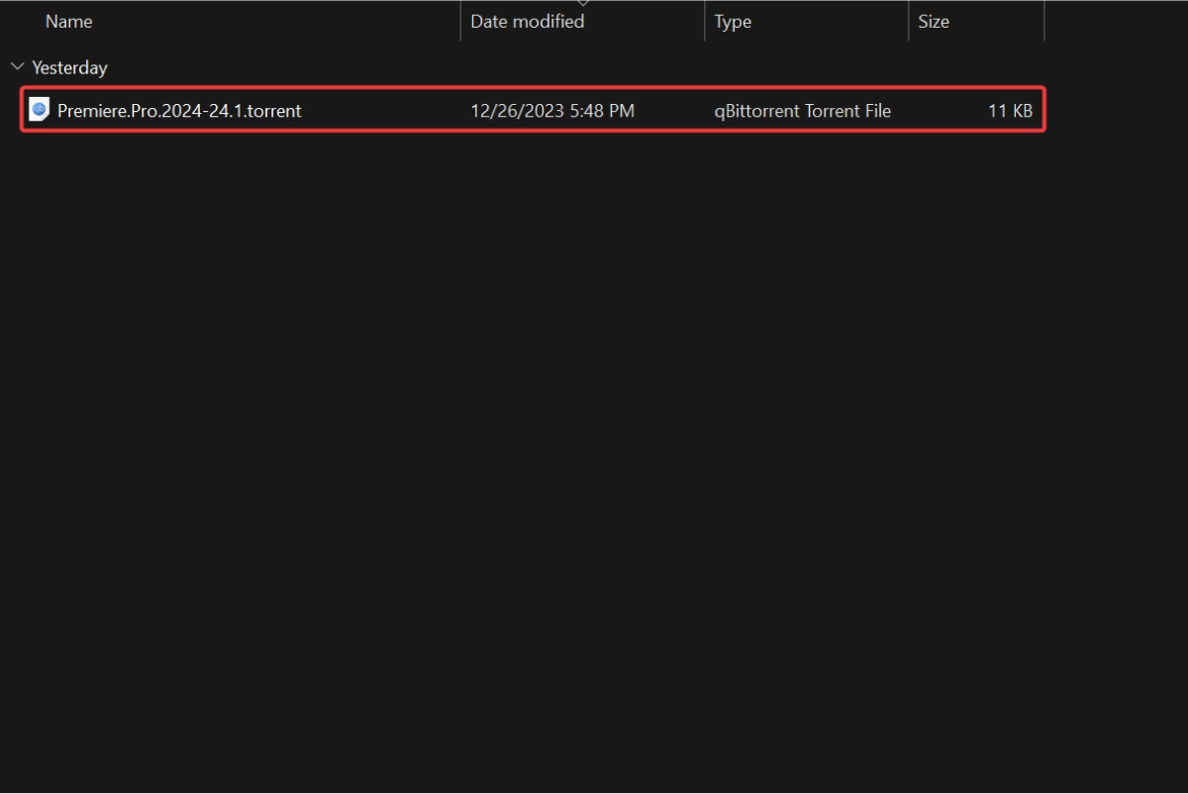Select the Premiere.Pro.2024-24.1.torrent file name
The image size is (1188, 794).
coord(179,111)
